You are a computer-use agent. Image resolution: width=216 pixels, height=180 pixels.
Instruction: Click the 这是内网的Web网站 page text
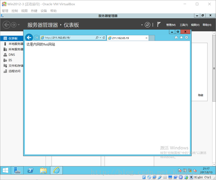pyautogui.click(x=41, y=44)
